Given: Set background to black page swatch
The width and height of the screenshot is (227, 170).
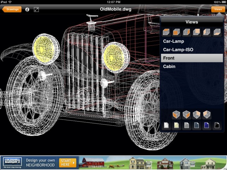Looking at the screenshot, I should [x=218, y=125].
